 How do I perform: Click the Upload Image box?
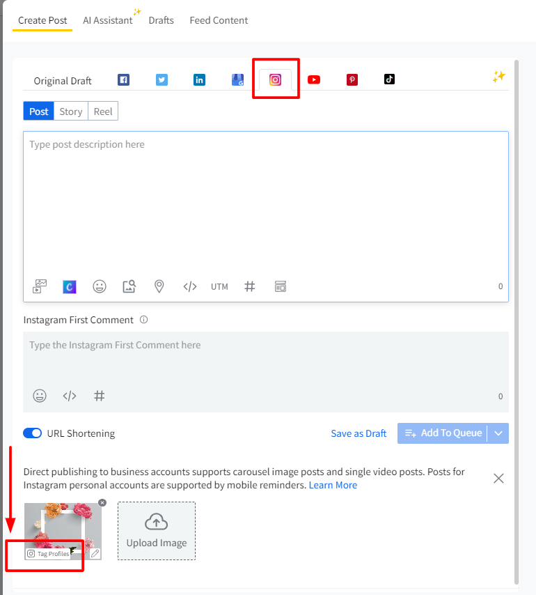(x=157, y=531)
